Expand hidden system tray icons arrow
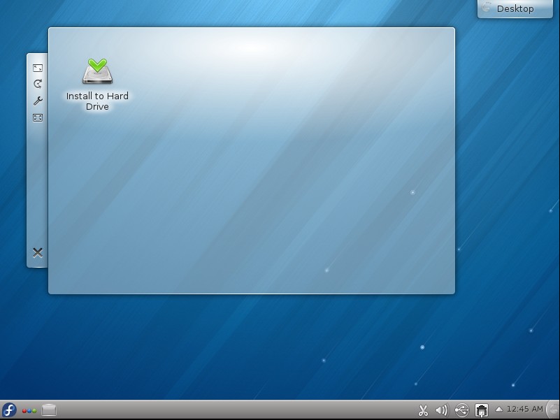 coord(499,409)
